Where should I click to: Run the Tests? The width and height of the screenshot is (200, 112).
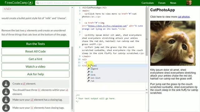(35, 44)
